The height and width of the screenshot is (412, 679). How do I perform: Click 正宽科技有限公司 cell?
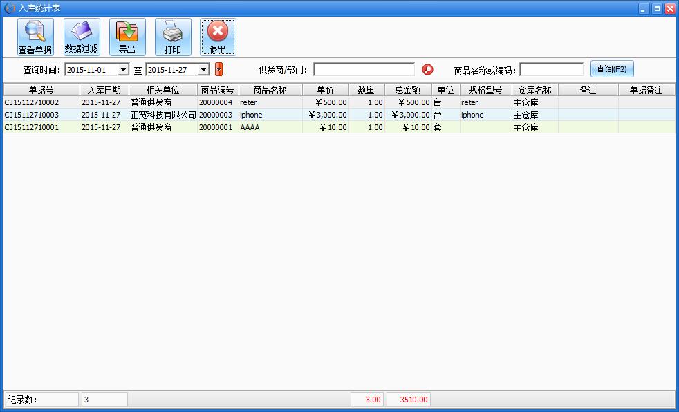(163, 115)
